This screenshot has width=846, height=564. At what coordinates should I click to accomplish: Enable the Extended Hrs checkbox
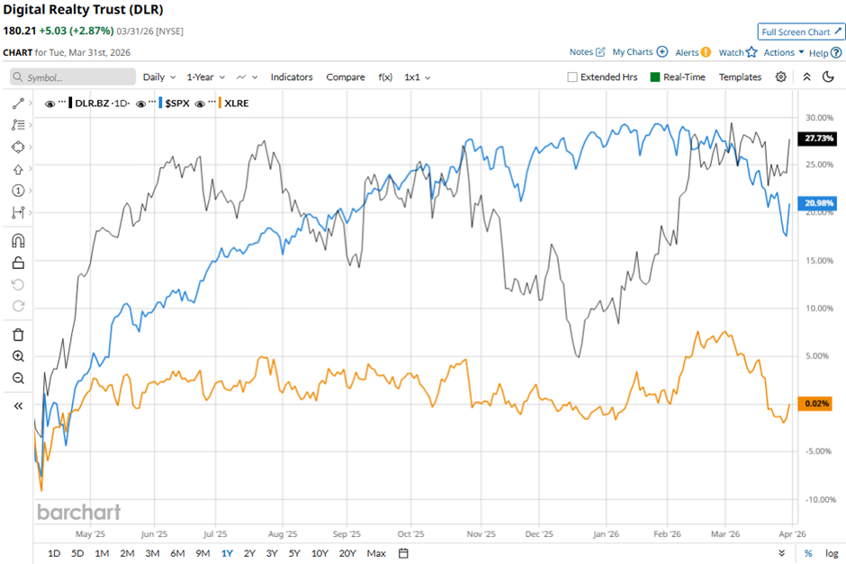(572, 77)
